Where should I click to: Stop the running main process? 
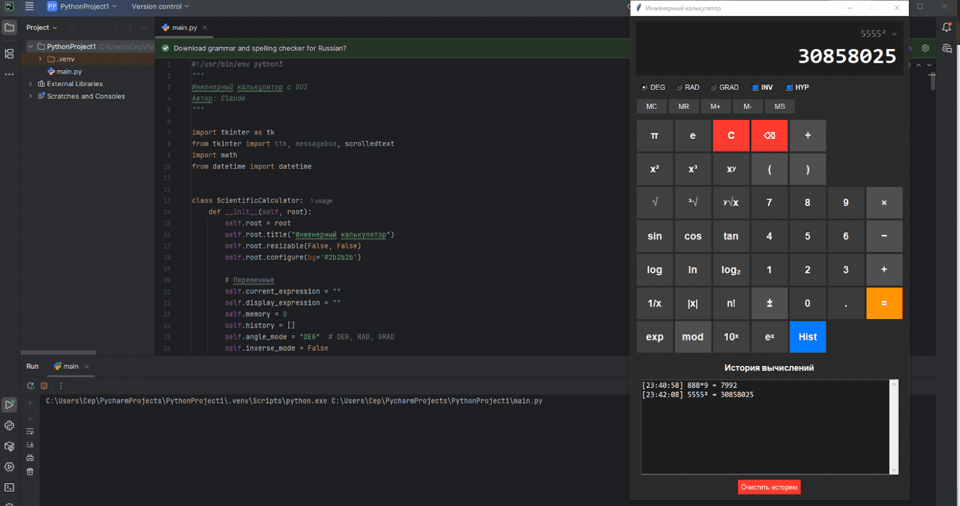click(44, 386)
